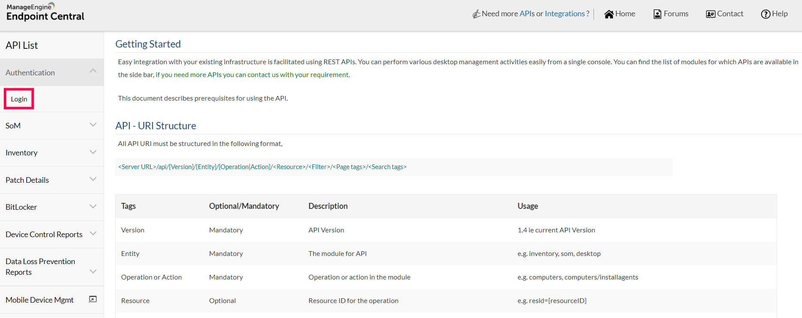This screenshot has height=318, width=802.
Task: Open the Integrations link in header
Action: click(x=564, y=14)
